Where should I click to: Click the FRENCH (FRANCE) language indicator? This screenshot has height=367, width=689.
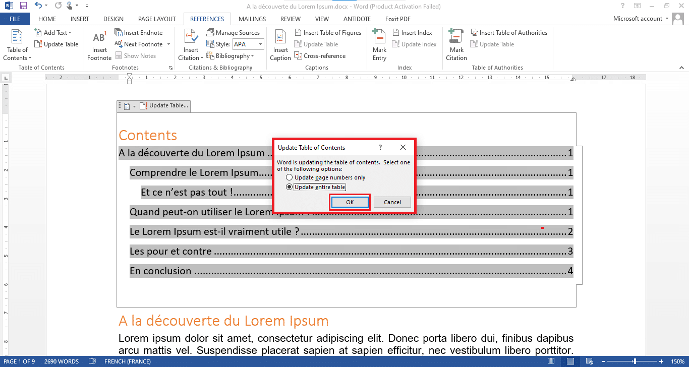tap(128, 361)
